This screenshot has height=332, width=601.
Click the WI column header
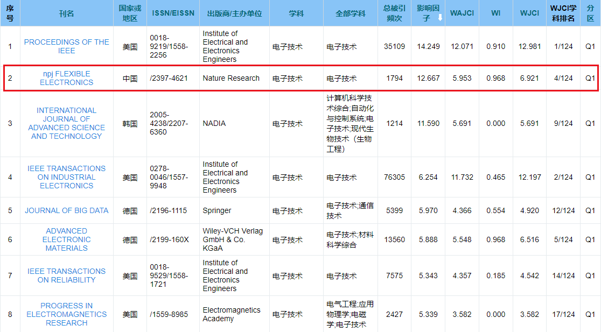click(495, 13)
